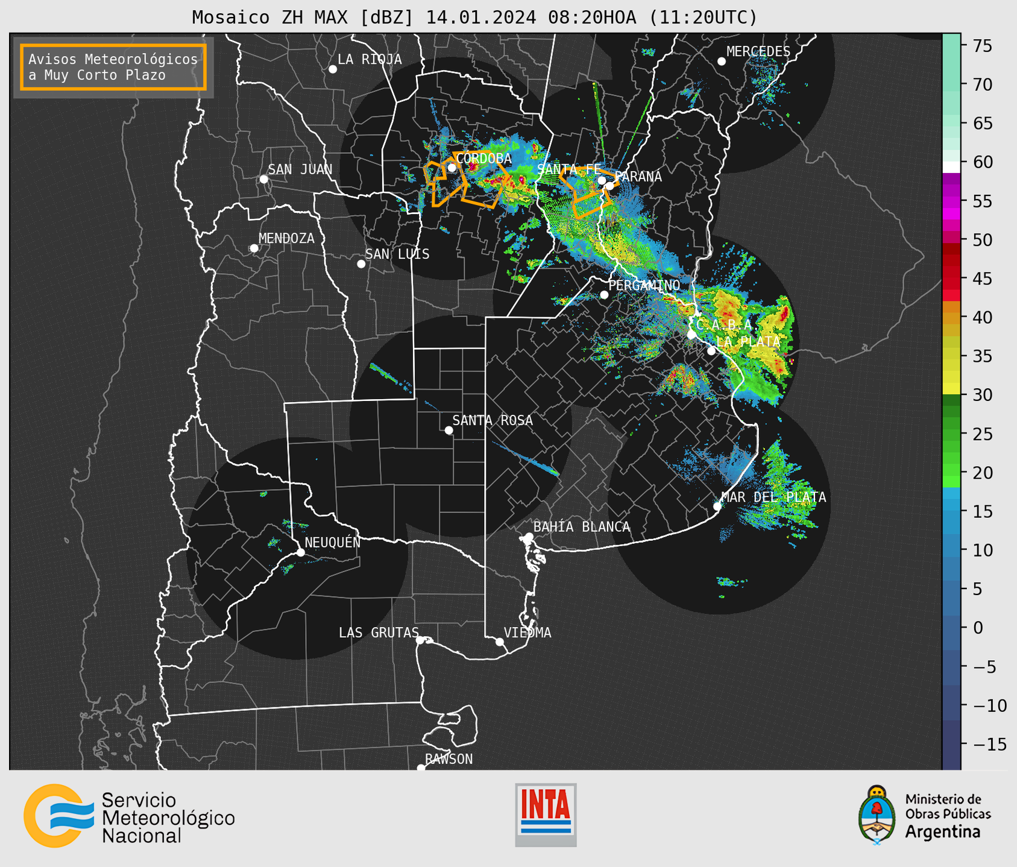1017x867 pixels.
Task: Click the BAHÍA BLANCA city marker dot
Action: tap(529, 537)
